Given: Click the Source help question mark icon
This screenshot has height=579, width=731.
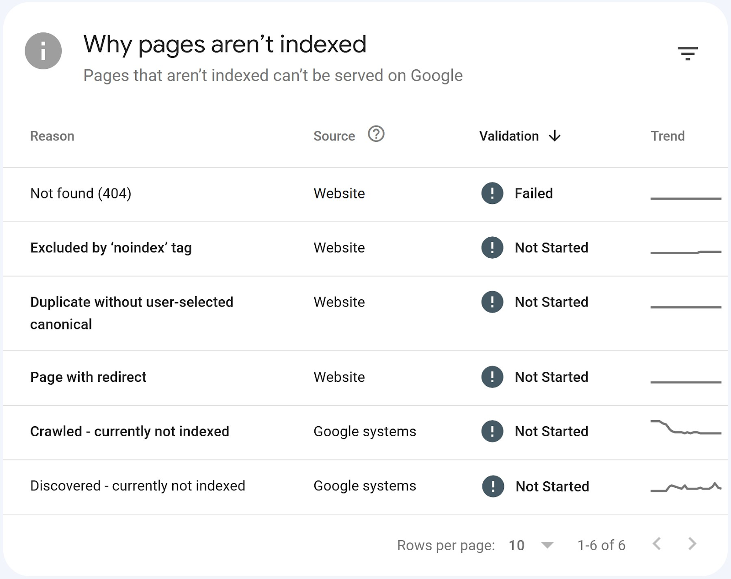Looking at the screenshot, I should click(376, 134).
